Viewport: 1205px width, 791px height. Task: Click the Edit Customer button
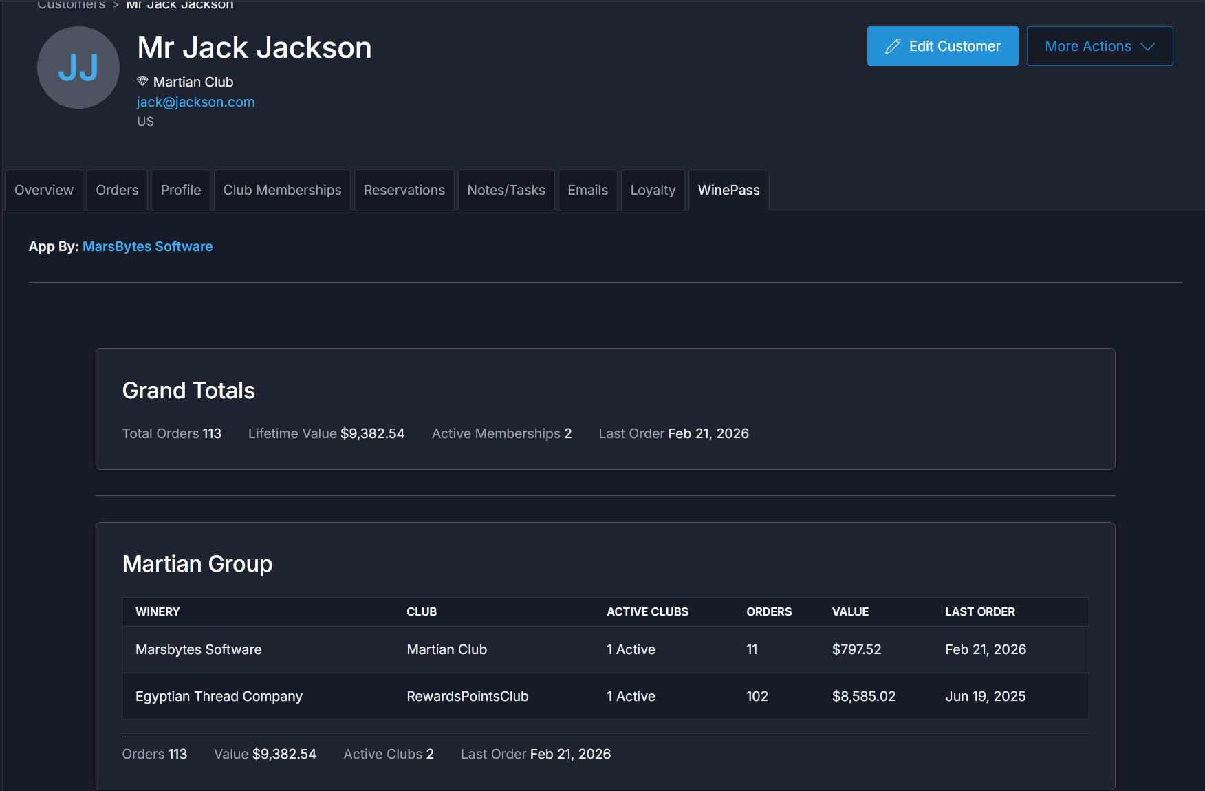pos(942,46)
